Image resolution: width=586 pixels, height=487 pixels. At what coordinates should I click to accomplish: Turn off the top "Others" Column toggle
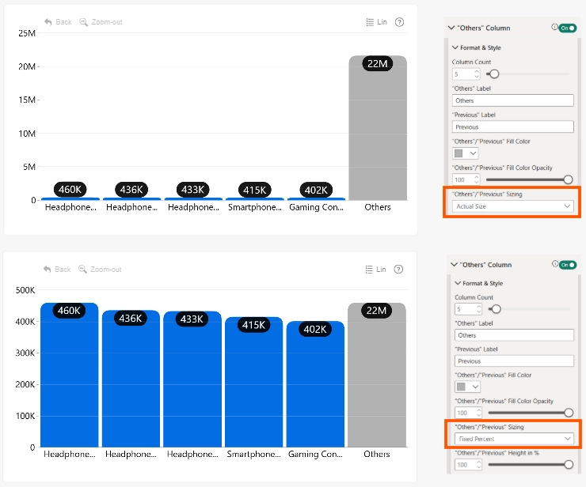tap(567, 28)
